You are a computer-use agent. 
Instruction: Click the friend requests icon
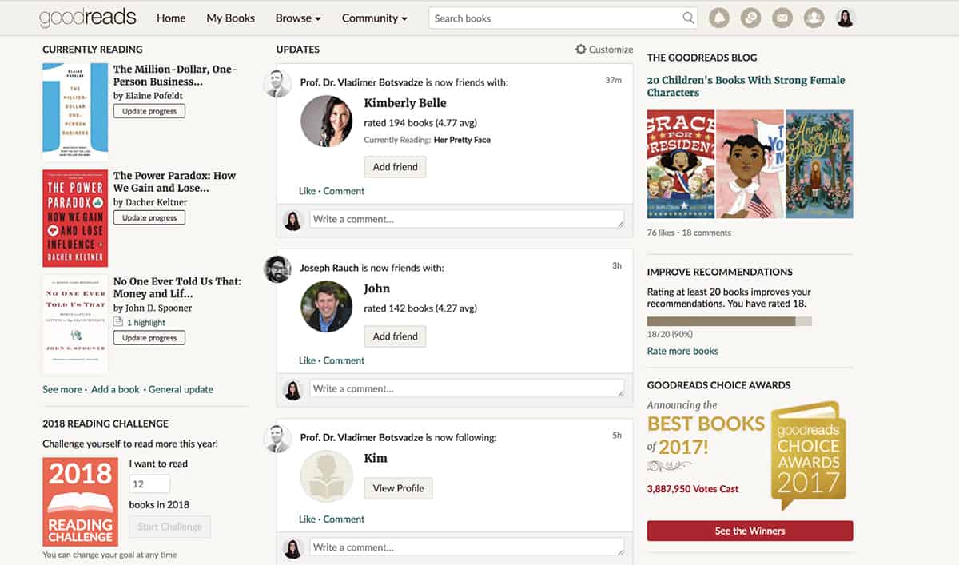[x=814, y=17]
